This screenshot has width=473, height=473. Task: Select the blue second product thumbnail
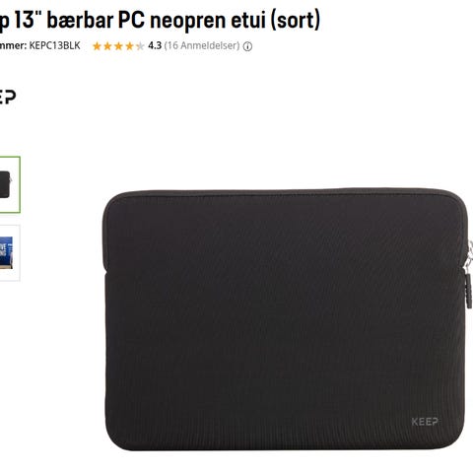click(x=10, y=253)
